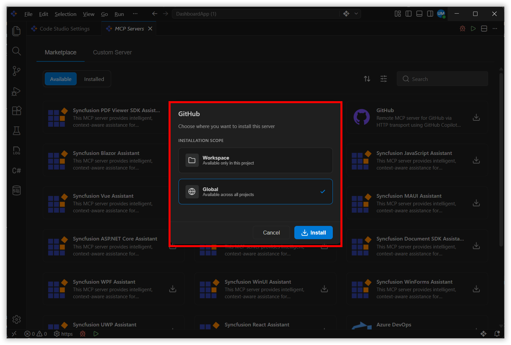
Task: Click the assistant icon in the command center
Action: (346, 14)
